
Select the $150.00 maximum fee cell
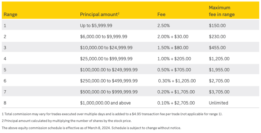point(217,26)
